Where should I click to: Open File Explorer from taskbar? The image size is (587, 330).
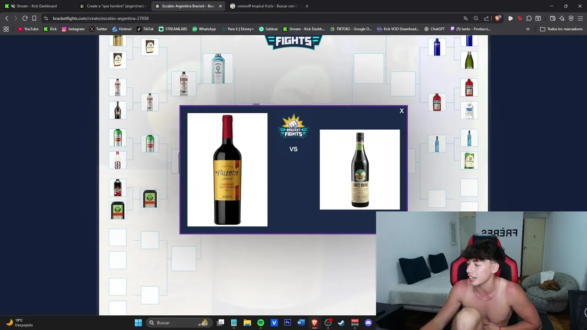point(247,323)
